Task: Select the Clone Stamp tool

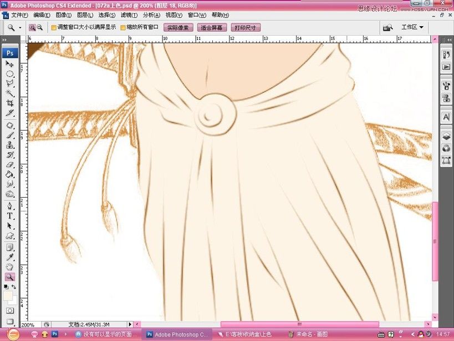Action: pos(9,145)
